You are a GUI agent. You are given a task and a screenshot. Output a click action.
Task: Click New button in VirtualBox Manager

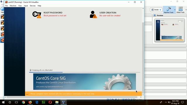click(2, 10)
